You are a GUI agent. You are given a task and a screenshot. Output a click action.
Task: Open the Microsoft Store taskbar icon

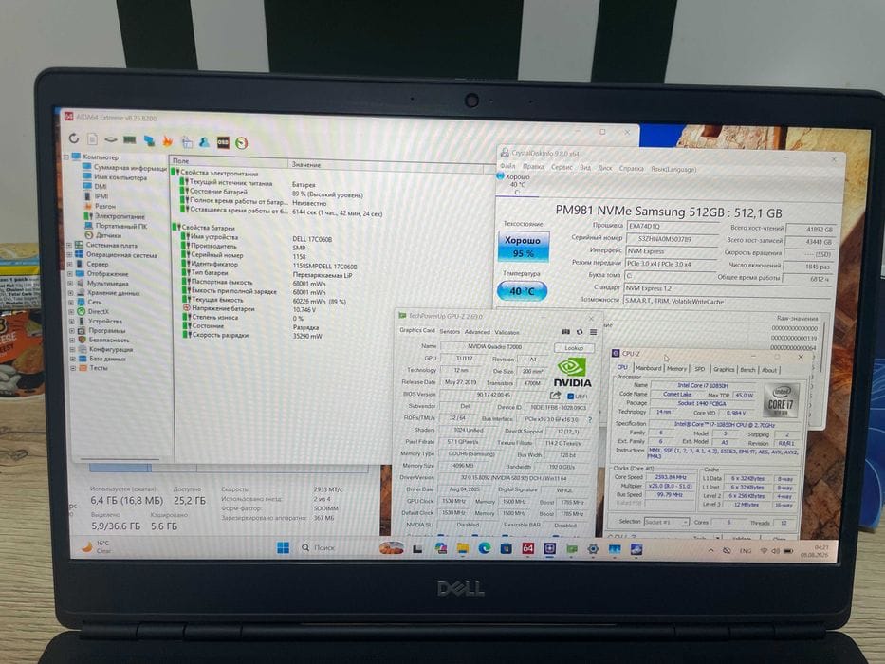[x=506, y=548]
